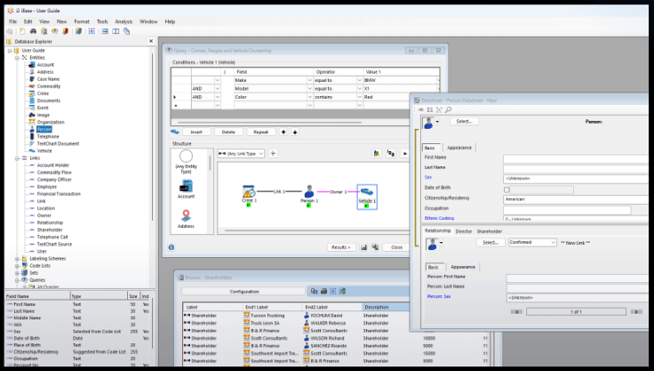Open the upper Appearance tab in Datasheet
This screenshot has height=371, width=654.
(459, 148)
